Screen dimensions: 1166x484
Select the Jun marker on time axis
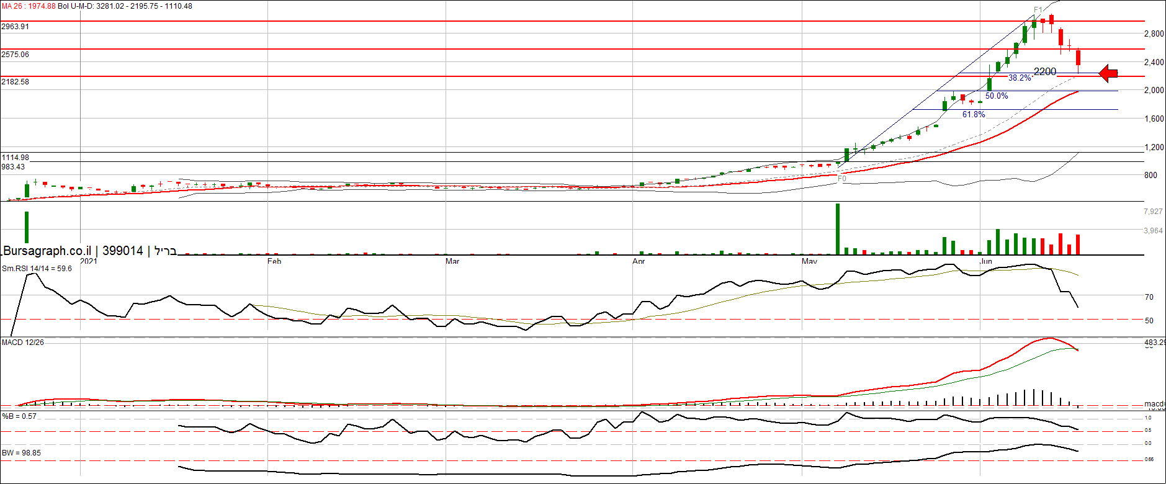(985, 261)
